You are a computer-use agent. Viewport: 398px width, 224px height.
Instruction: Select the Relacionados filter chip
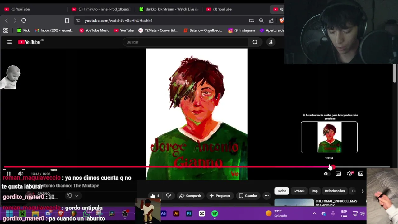[335, 191]
